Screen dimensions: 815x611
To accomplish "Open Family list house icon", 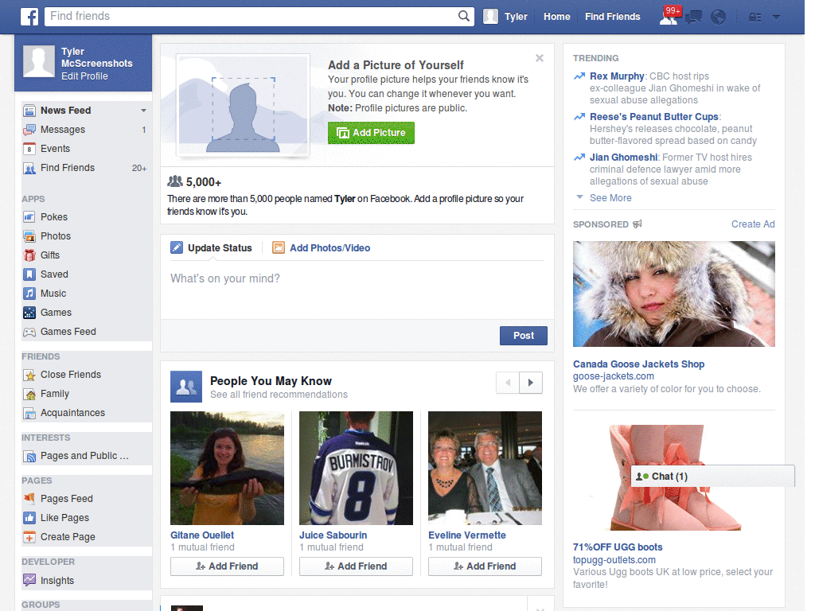I will pos(29,395).
